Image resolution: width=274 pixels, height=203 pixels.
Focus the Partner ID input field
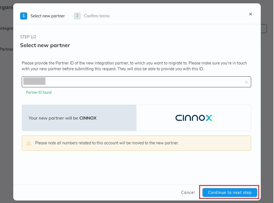(143, 82)
